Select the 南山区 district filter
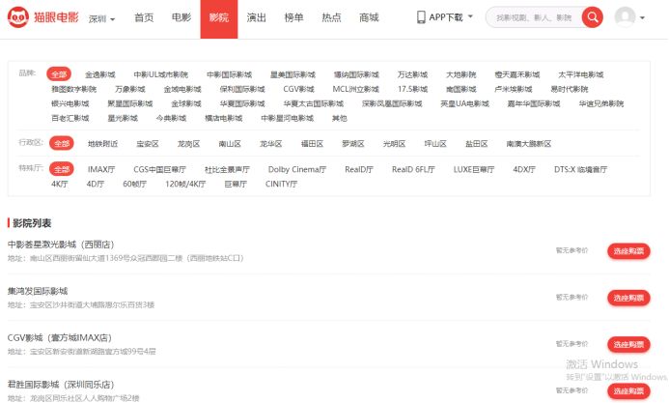 230,143
